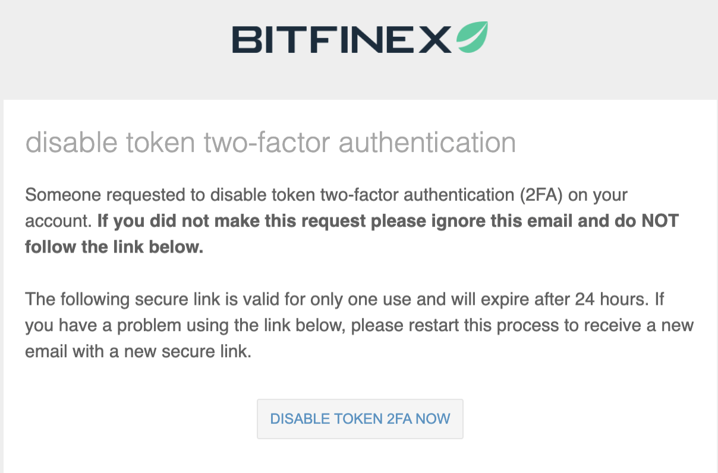
Task: Click the green Bitfinex leaf icon
Action: tap(472, 37)
